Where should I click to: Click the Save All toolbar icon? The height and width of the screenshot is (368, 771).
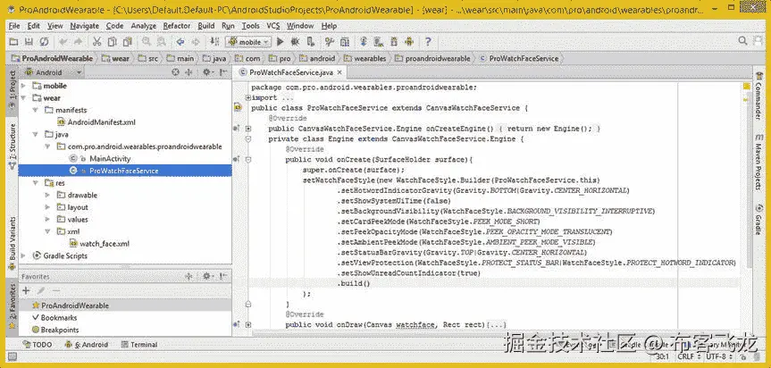point(29,42)
